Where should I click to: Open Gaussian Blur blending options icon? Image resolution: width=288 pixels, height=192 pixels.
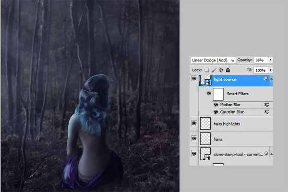pos(266,112)
